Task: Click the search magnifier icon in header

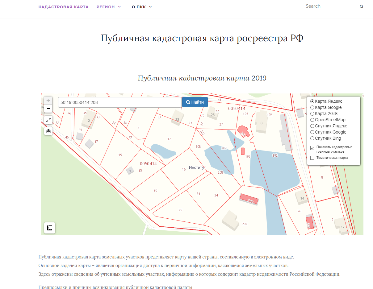Action: pyautogui.click(x=362, y=6)
